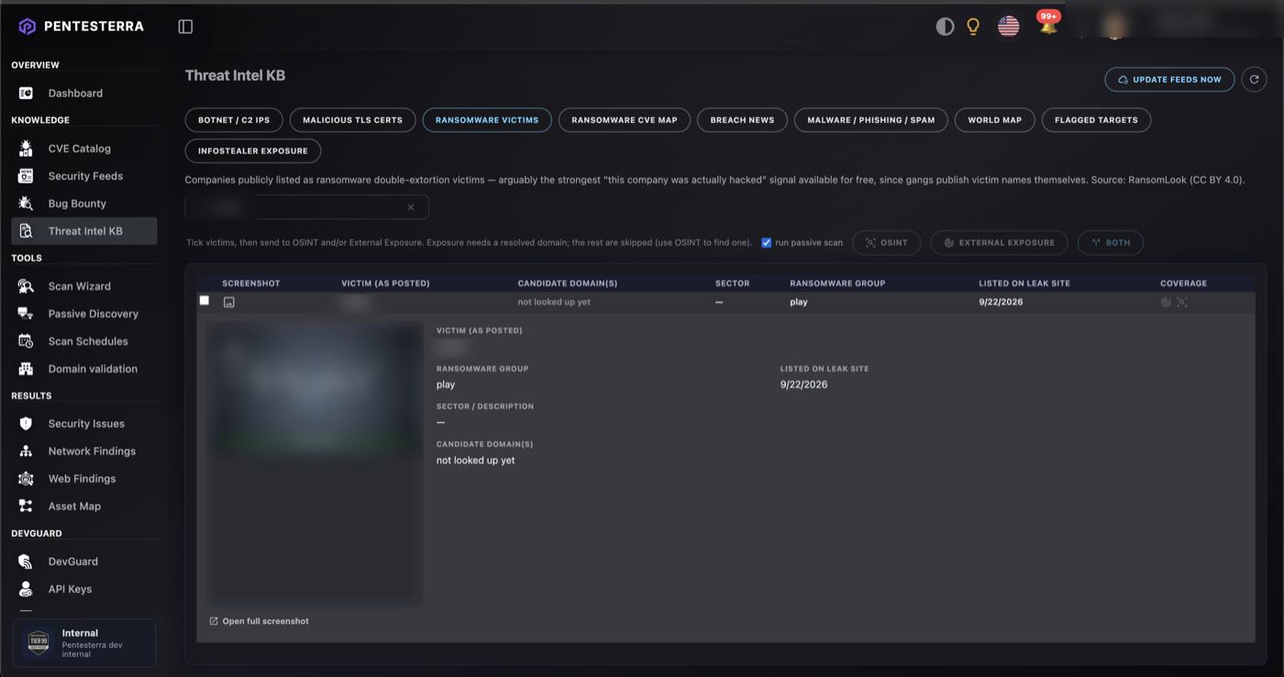Viewport: 1284px width, 677px height.
Task: Open the user avatar menu
Action: [x=1114, y=27]
